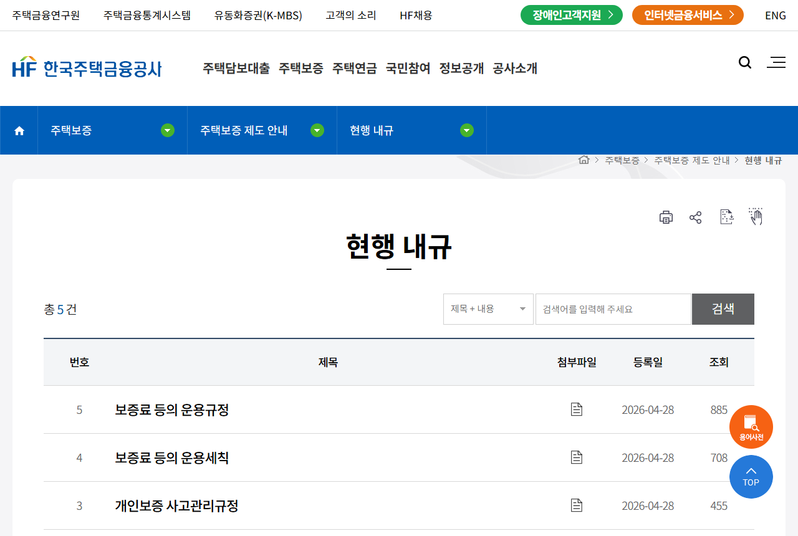
Task: Open attachment icon for 개인보증 사고관리규정
Action: tap(577, 505)
